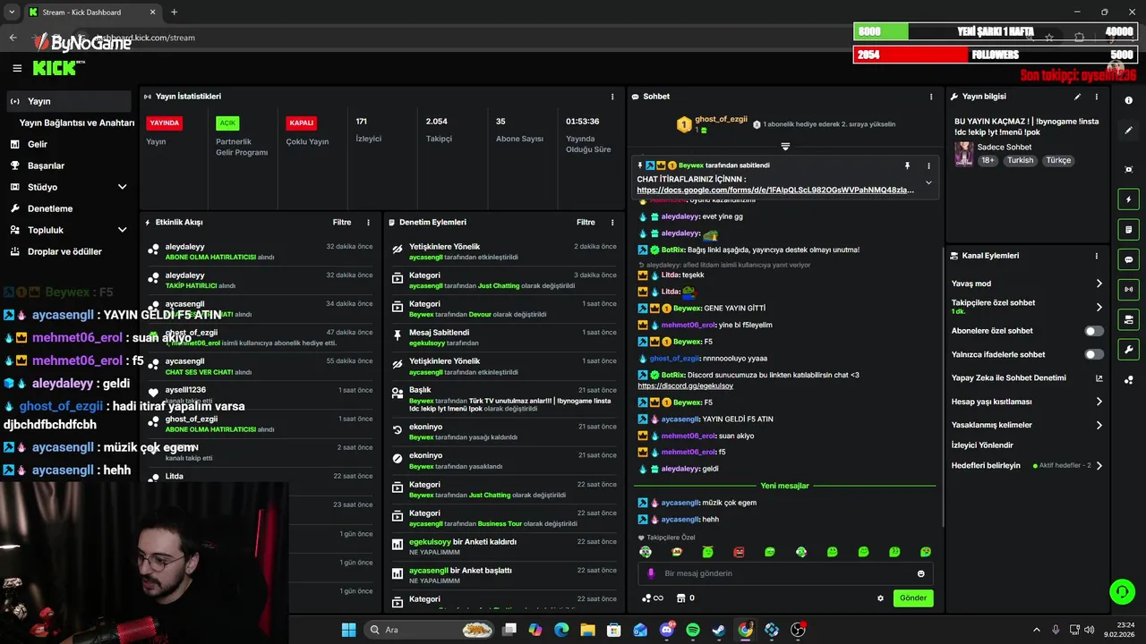Click the 18+ tag in Yayın bilgisi
The width and height of the screenshot is (1146, 644).
[x=988, y=160]
